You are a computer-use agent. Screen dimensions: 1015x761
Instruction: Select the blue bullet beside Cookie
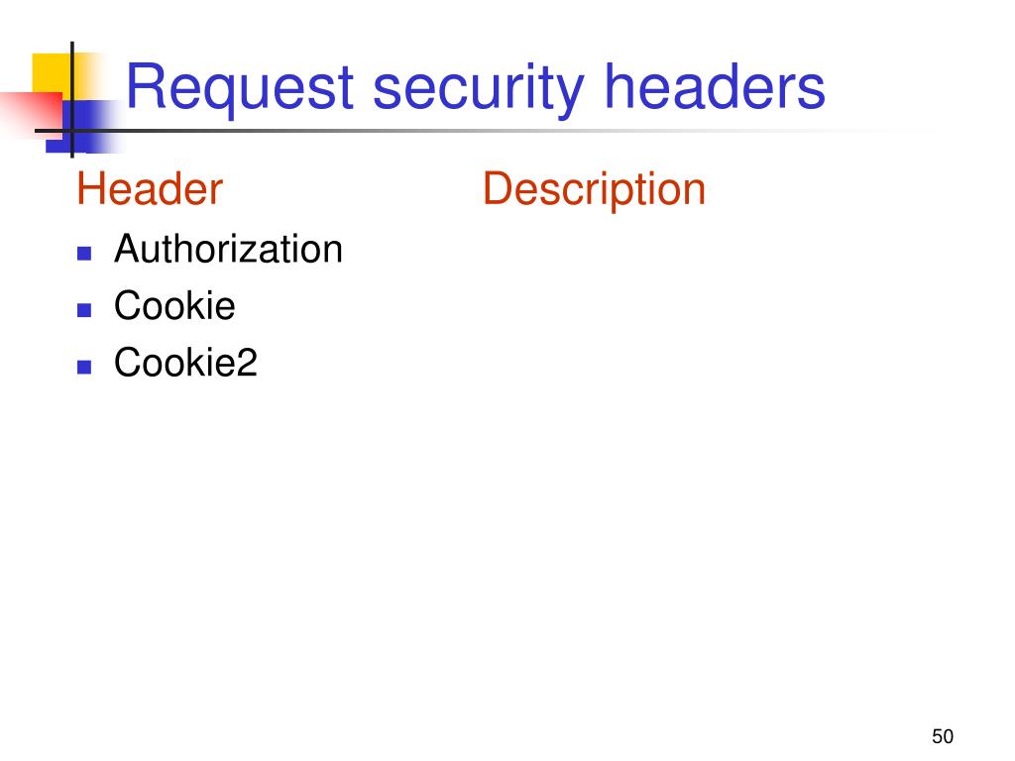[84, 310]
